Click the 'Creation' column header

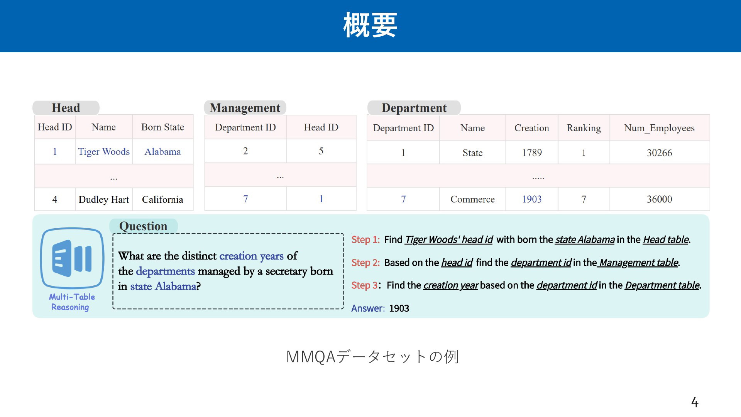pyautogui.click(x=532, y=128)
